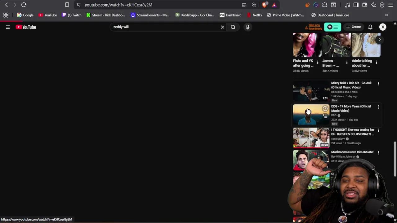
Task: Open options menu for James Brown short
Action: coord(347,63)
